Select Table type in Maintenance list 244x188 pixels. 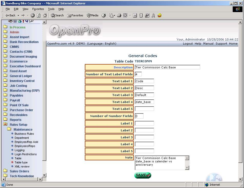coord(21,162)
